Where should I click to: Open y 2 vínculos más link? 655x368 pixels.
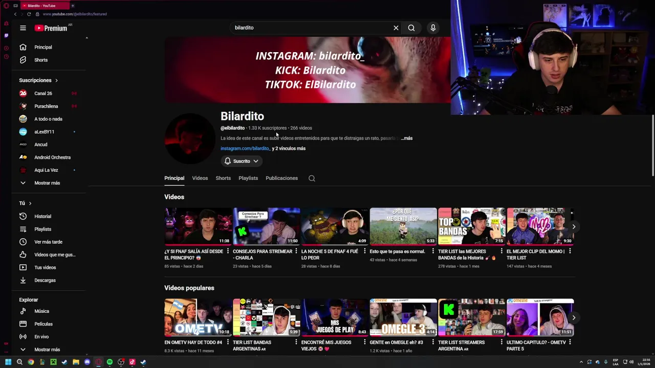click(x=289, y=148)
